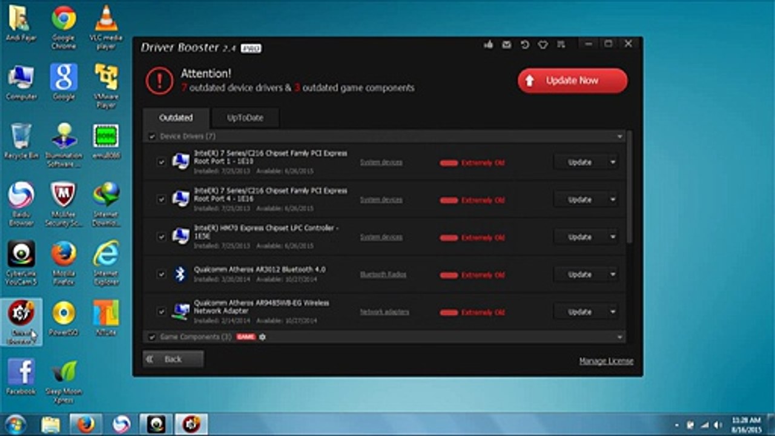Image resolution: width=775 pixels, height=436 pixels.
Task: Open the circular-arrow restore icon in the title bar
Action: 525,45
